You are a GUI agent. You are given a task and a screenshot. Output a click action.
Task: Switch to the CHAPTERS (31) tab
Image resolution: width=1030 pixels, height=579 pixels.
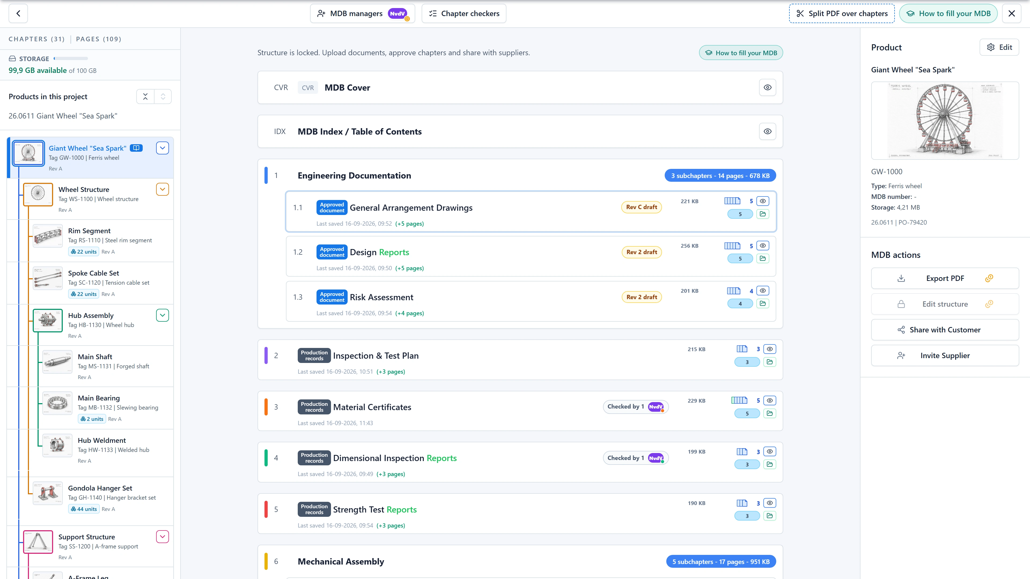[x=37, y=39]
